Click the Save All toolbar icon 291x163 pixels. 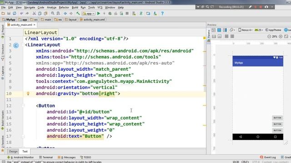9,13
